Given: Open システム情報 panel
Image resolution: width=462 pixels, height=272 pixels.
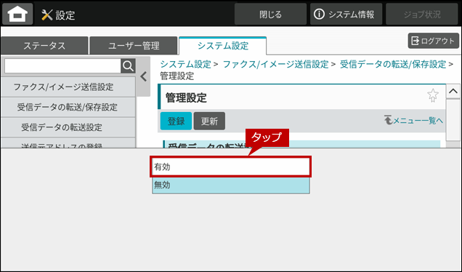Looking at the screenshot, I should tap(346, 14).
